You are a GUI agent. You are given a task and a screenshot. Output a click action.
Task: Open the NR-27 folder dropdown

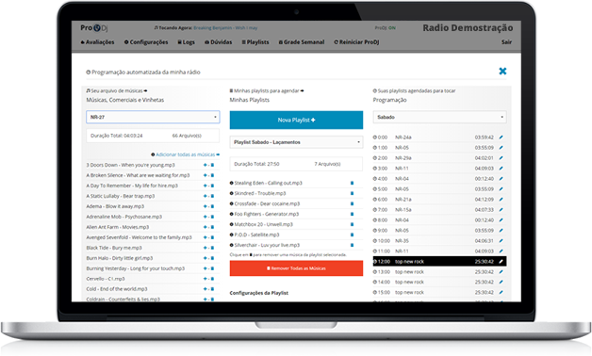(153, 117)
